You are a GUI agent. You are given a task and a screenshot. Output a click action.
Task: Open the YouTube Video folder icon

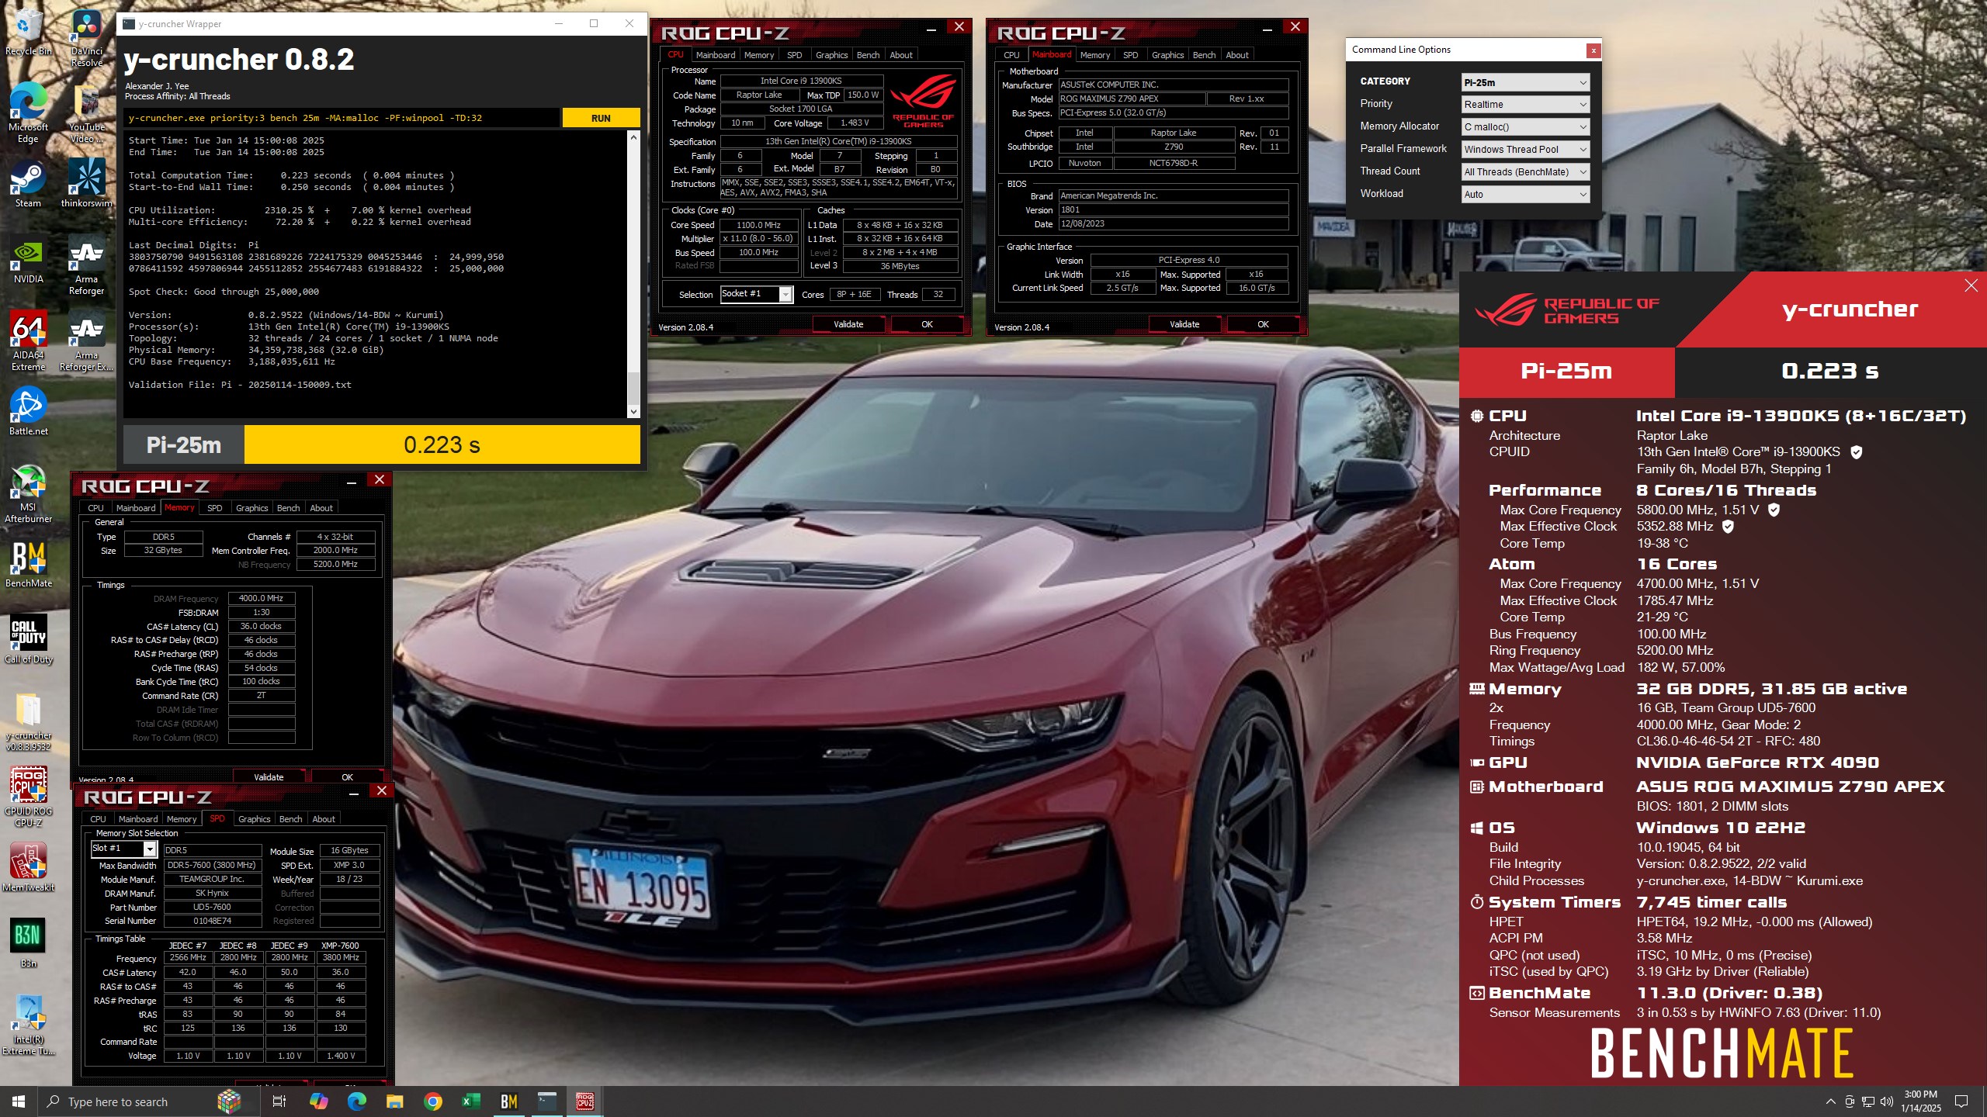[86, 112]
